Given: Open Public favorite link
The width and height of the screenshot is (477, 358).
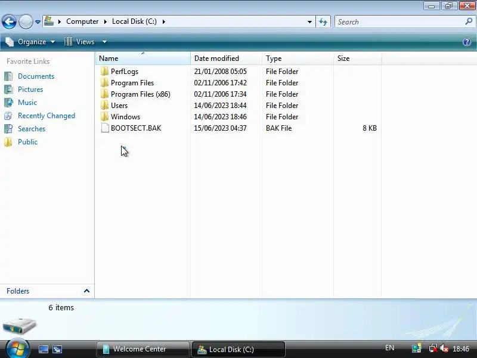Looking at the screenshot, I should tap(27, 142).
